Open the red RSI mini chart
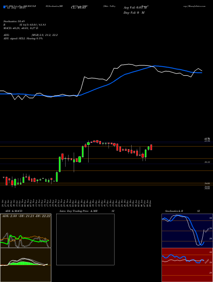Image resolution: width=213 pixels, height=282 pixels. point(187,265)
